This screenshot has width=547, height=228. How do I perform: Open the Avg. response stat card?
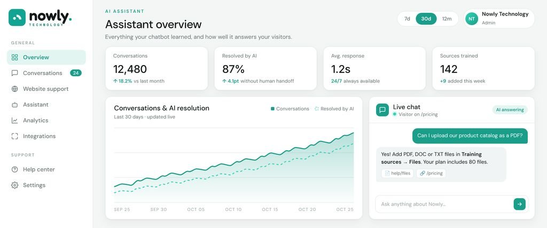tap(374, 69)
